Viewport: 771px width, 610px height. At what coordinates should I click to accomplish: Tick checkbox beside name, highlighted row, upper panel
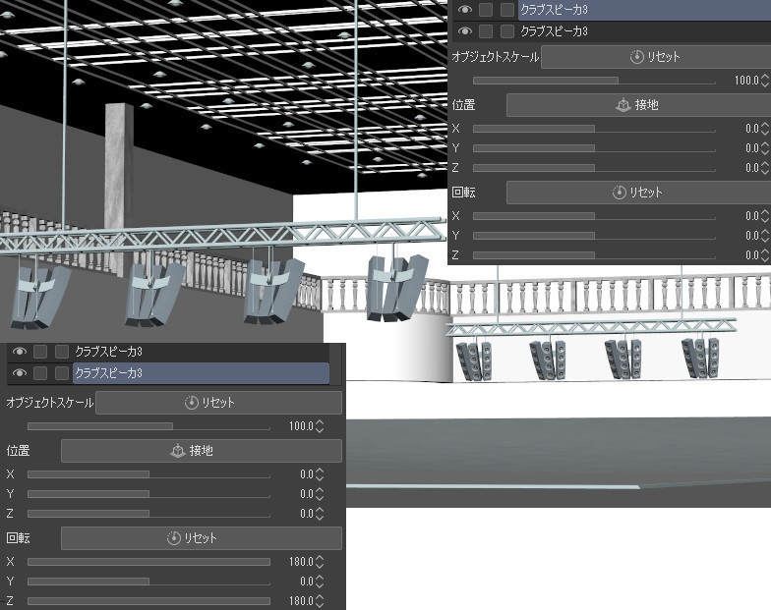point(507,10)
